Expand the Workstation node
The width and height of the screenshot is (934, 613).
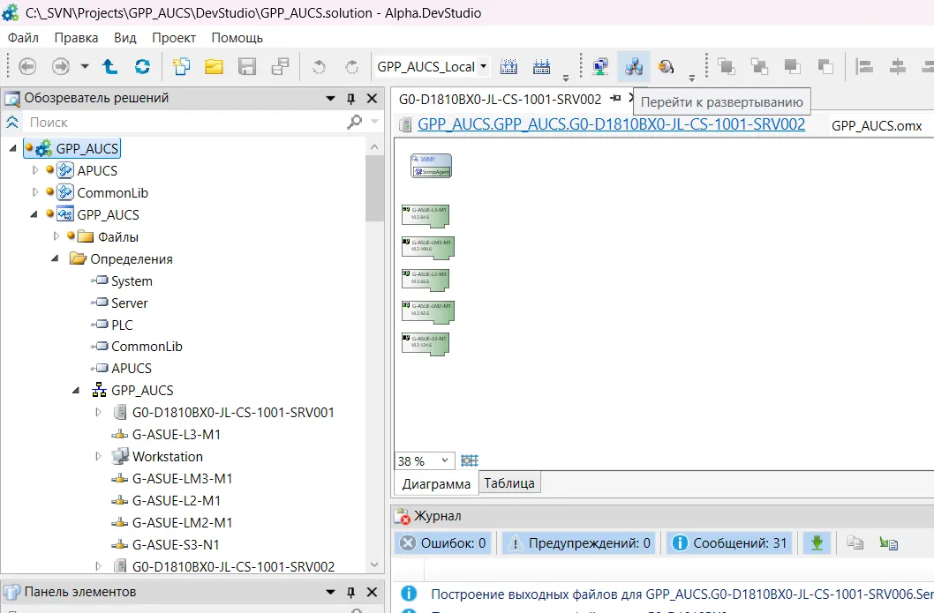[x=98, y=457]
